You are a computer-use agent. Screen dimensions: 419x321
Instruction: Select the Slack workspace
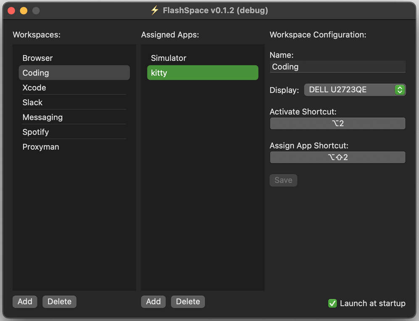click(x=74, y=102)
